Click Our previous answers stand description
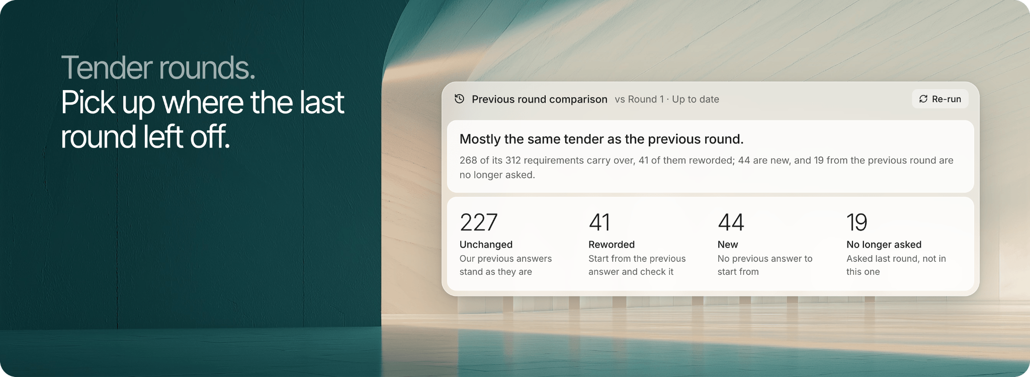The image size is (1030, 377). tap(505, 265)
